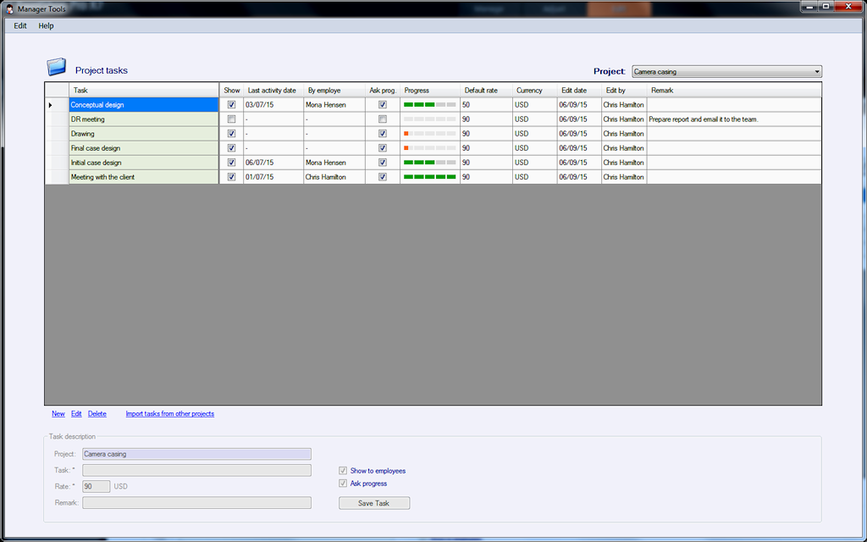Image resolution: width=867 pixels, height=542 pixels.
Task: Click the Remark cell for DR meeting
Action: [733, 119]
